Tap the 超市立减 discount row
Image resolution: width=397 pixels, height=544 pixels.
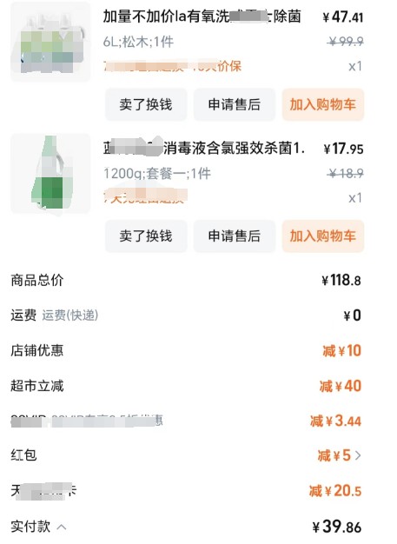point(186,386)
